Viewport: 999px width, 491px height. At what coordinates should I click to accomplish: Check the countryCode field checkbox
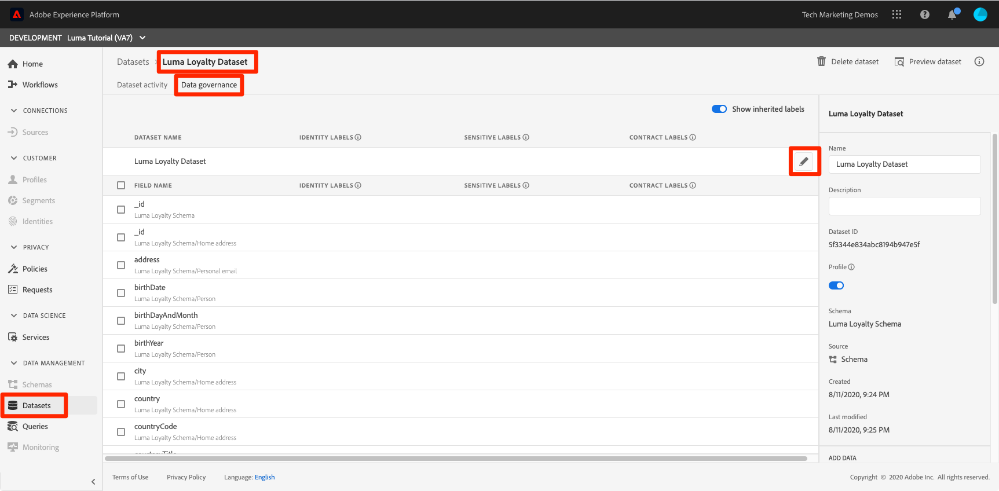tap(121, 432)
